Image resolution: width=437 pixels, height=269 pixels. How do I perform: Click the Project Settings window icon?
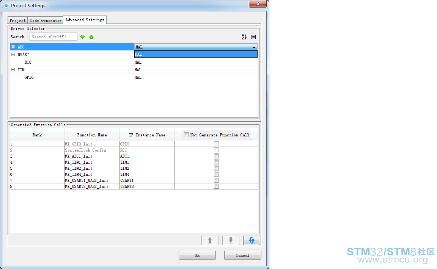tap(6, 6)
